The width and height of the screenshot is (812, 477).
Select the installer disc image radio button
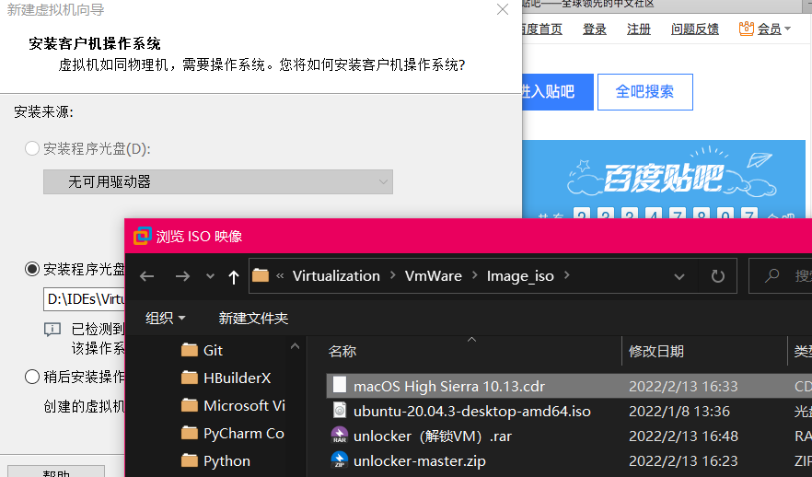[32, 269]
